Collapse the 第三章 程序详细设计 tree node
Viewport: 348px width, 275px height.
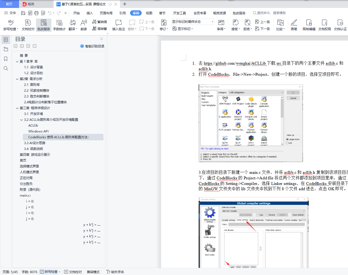coord(17,108)
